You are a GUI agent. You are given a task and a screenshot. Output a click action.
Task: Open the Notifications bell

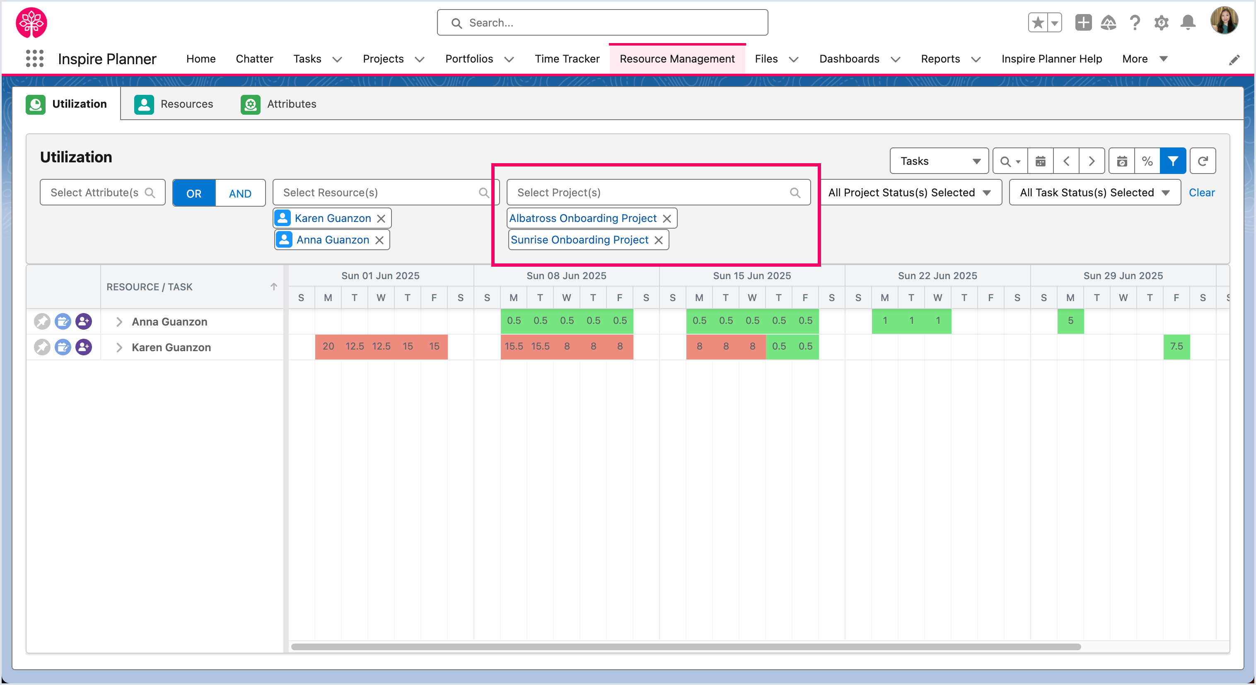tap(1188, 22)
